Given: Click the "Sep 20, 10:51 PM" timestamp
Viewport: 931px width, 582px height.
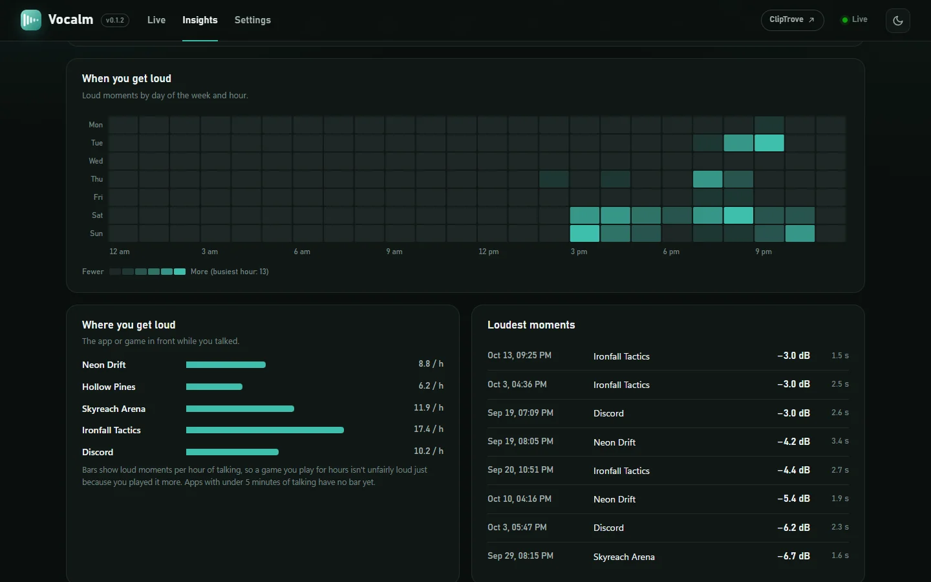Looking at the screenshot, I should click(520, 470).
